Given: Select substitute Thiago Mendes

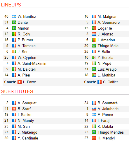Looking at the screenshot, I should tap(111, 132).
